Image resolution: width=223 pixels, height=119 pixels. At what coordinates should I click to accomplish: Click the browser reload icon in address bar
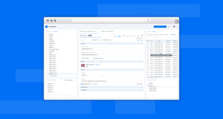click(148, 20)
